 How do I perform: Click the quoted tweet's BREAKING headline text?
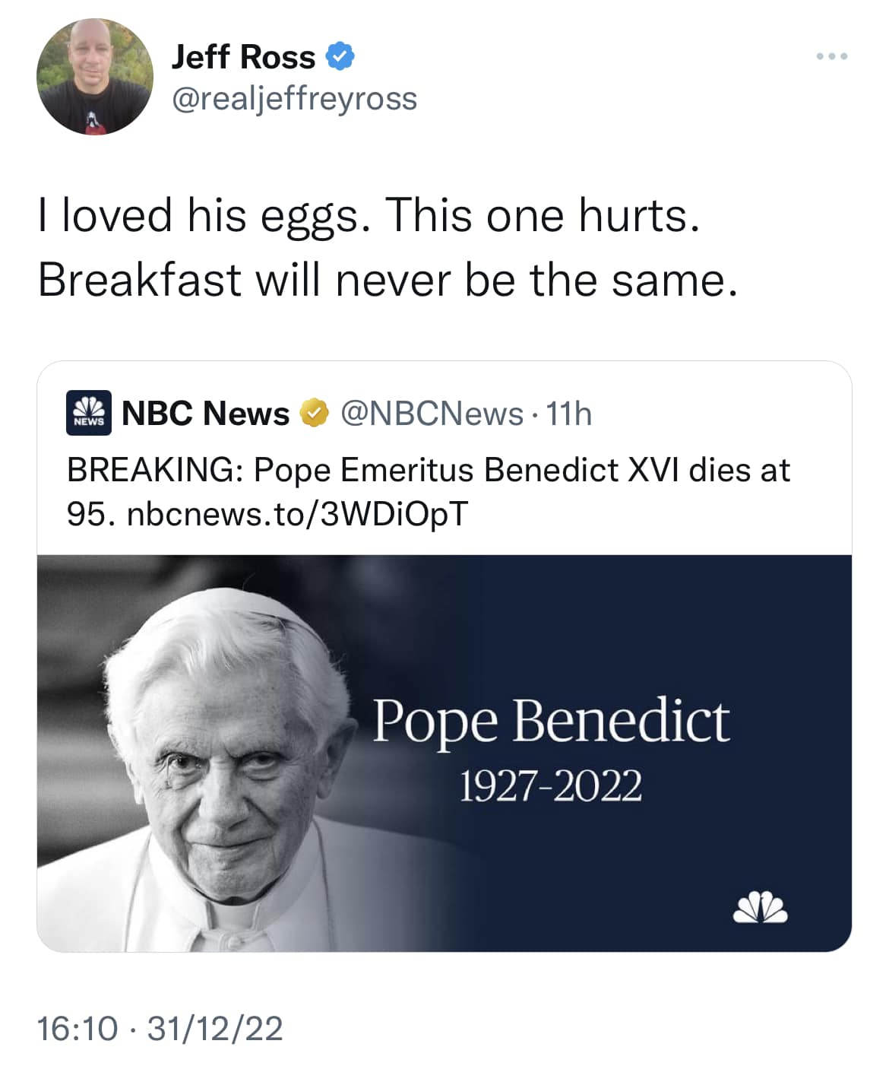point(429,492)
